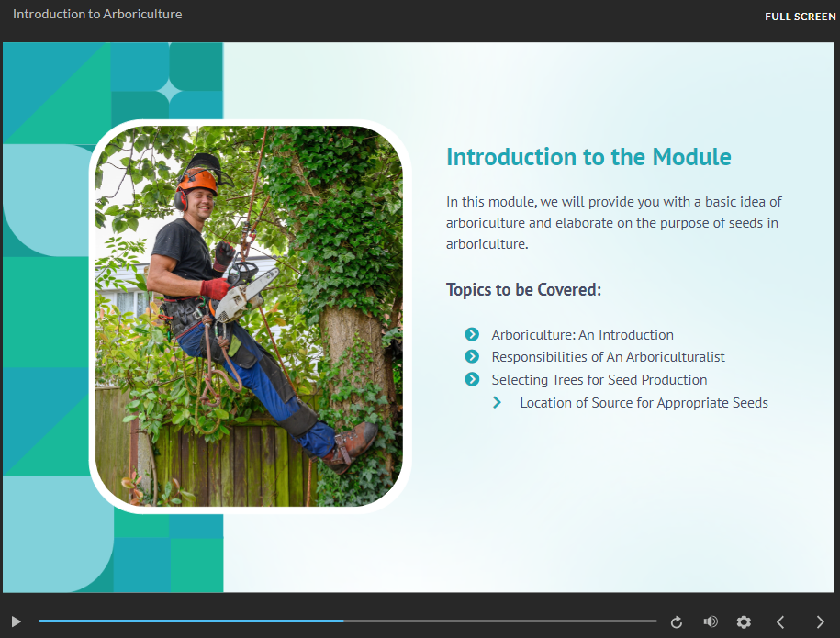The image size is (840, 638).
Task: Switch focus to the 'Topics to be Covered' section
Action: [x=523, y=288]
